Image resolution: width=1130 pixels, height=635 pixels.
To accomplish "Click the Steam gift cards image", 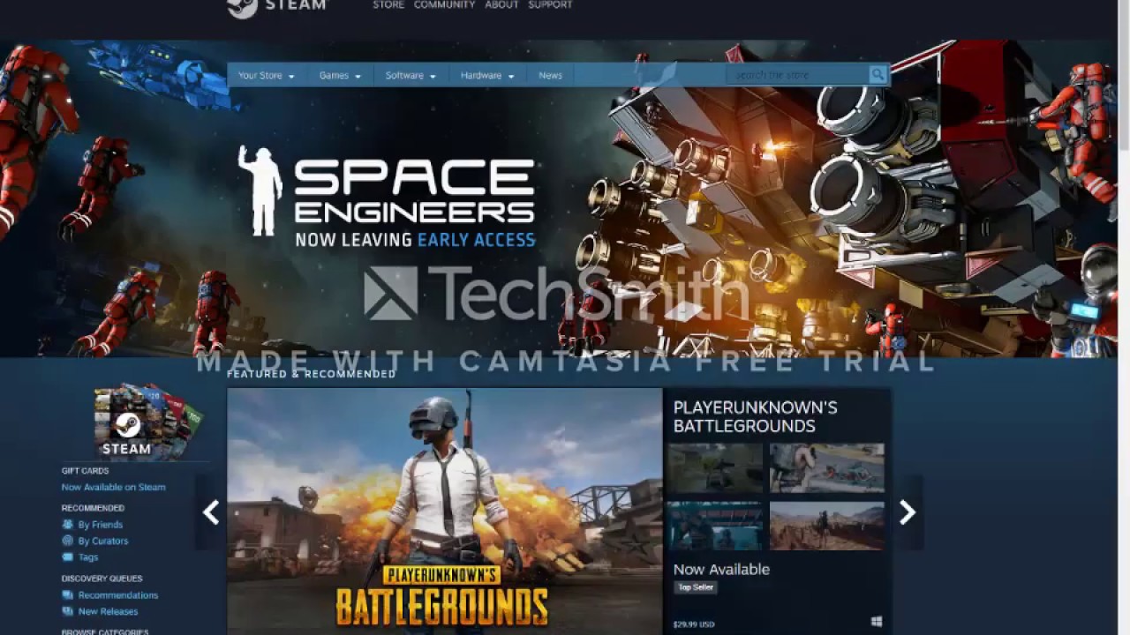I will point(148,421).
